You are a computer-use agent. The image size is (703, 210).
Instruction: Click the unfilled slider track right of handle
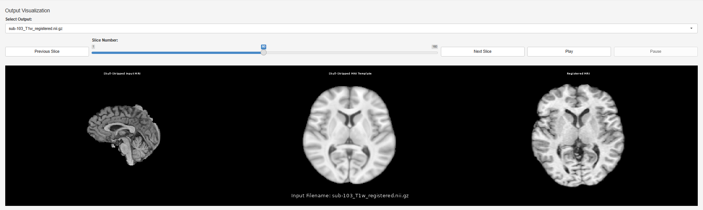[x=351, y=53]
